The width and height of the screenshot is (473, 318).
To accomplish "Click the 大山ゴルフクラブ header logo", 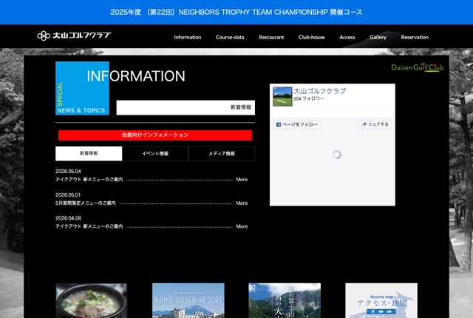I will click(74, 35).
